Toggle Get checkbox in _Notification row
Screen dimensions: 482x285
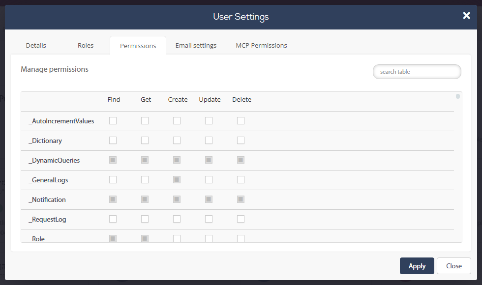tap(145, 199)
